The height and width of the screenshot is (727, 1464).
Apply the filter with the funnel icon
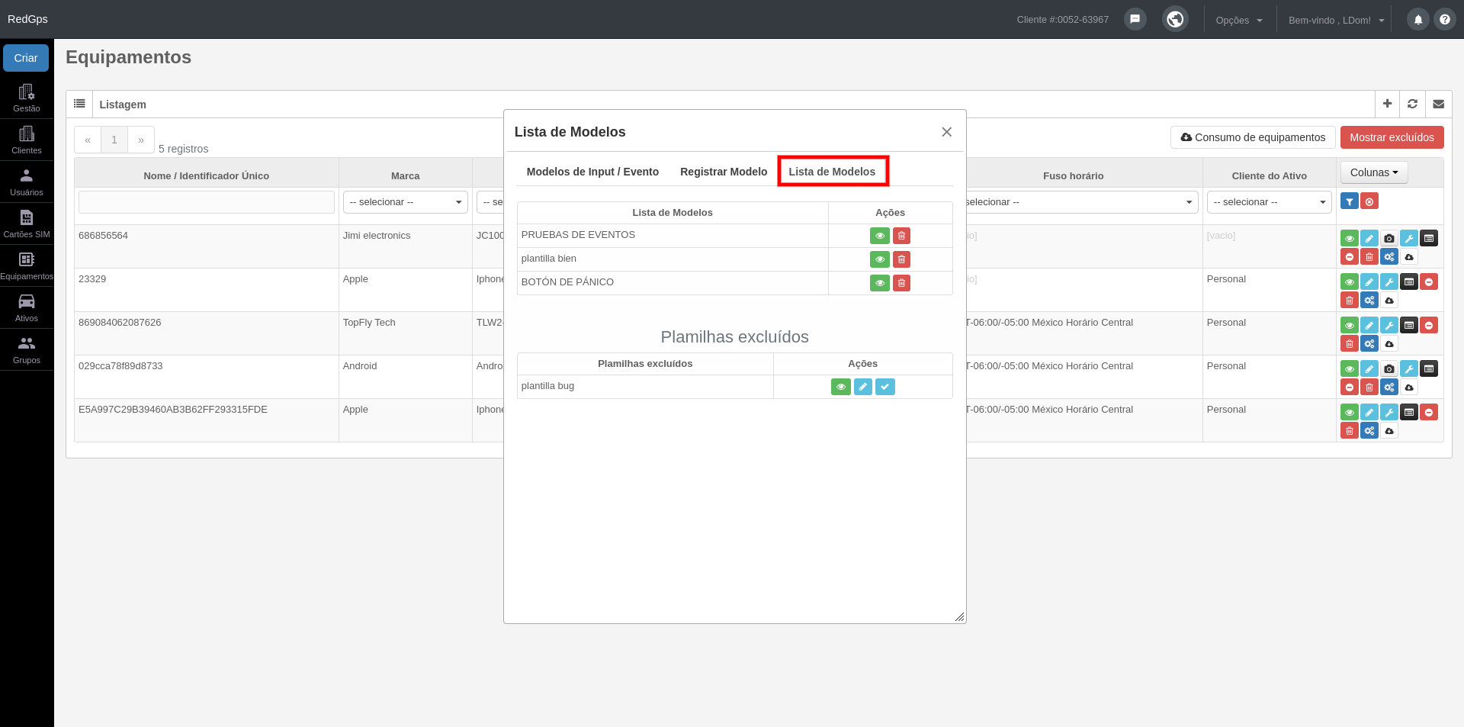[x=1350, y=201]
